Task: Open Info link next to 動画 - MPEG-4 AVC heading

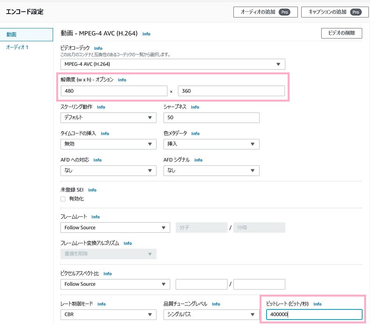Action: tap(146, 34)
